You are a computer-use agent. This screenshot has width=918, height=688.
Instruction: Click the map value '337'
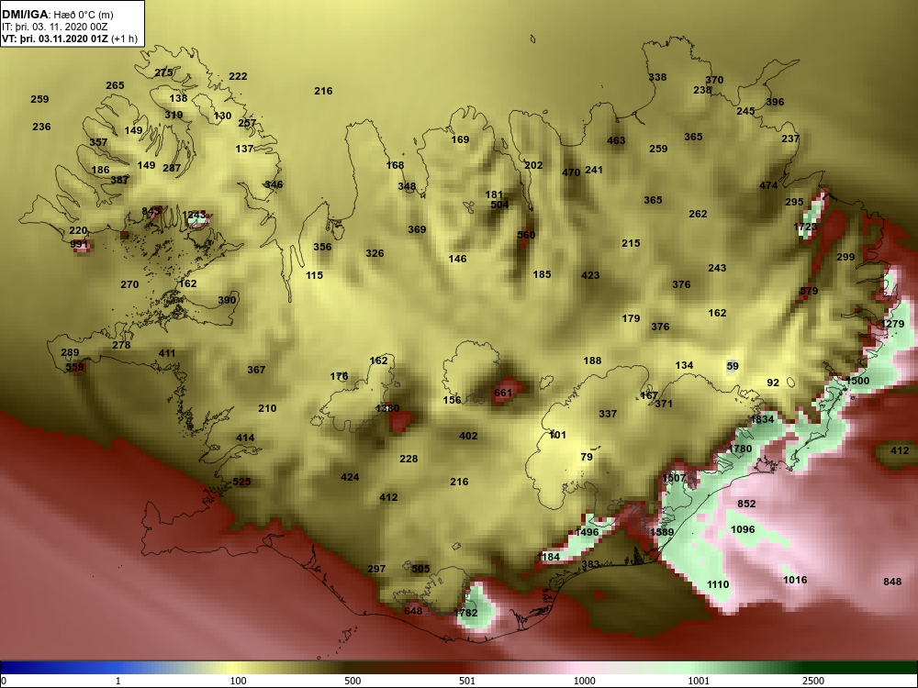click(x=608, y=414)
